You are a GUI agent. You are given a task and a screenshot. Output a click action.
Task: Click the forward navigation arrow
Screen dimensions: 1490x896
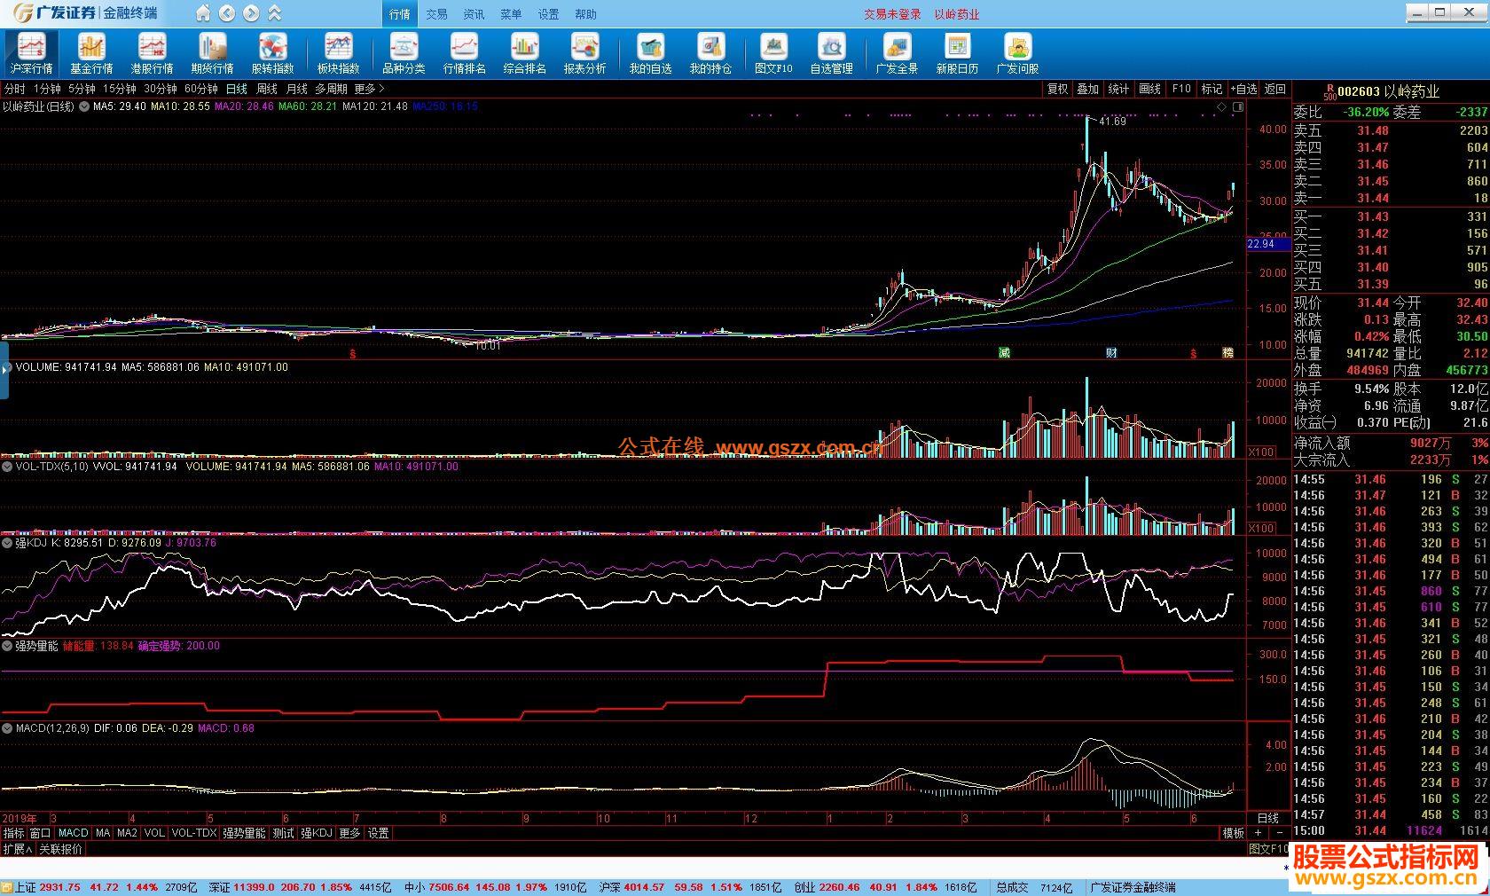click(251, 13)
